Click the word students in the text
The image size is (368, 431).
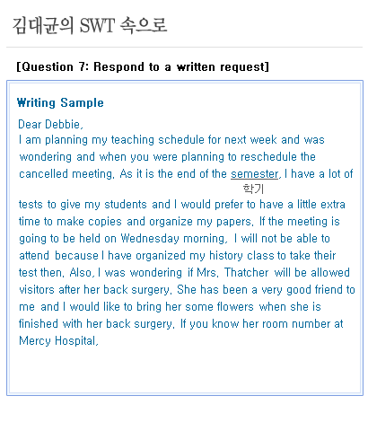126,205
